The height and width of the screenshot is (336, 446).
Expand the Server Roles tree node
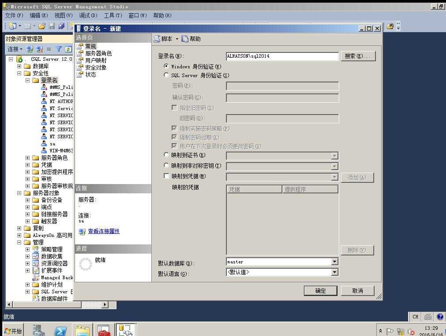(28, 158)
